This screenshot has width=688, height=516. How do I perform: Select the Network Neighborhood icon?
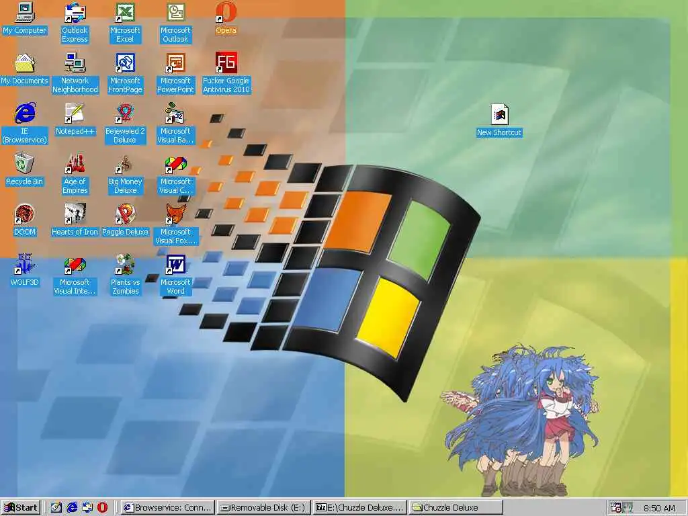tap(75, 62)
